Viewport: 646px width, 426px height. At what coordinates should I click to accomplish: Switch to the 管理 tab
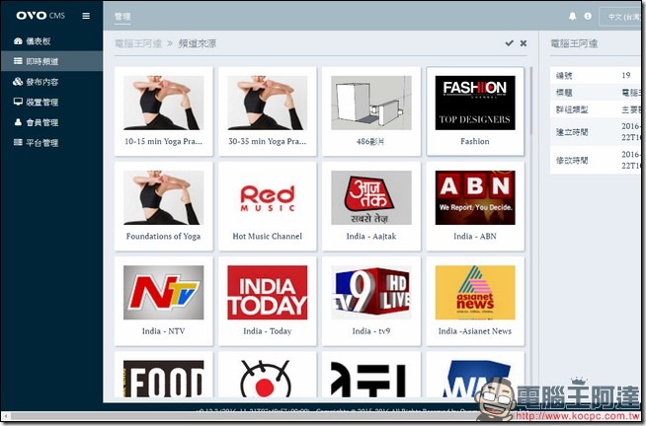(122, 17)
